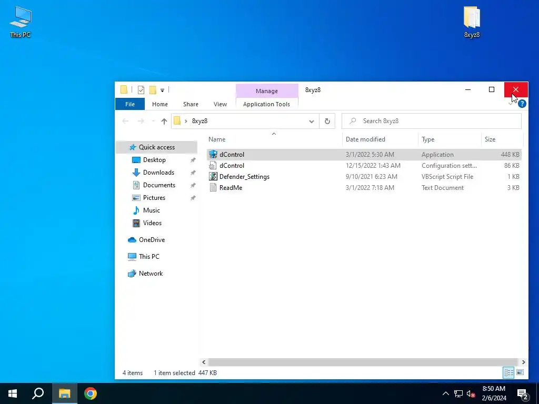This screenshot has height=404, width=539.
Task: Open Music in navigation pane
Action: point(151,210)
